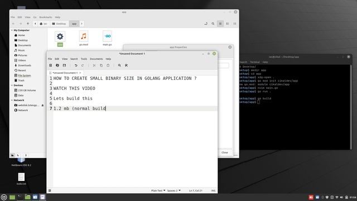Click the line "WATCH THIS VIDEO" in editor
Viewport: 357px width, 201px height.
point(74,88)
